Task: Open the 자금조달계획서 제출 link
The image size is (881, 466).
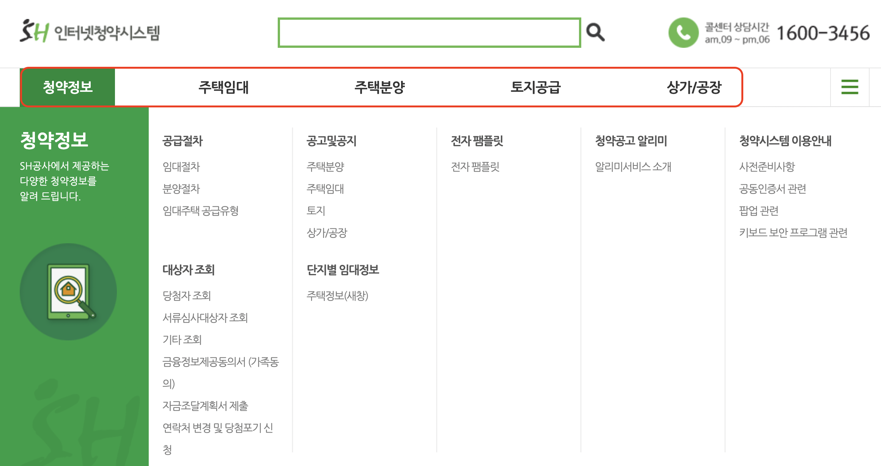Action: pyautogui.click(x=206, y=406)
